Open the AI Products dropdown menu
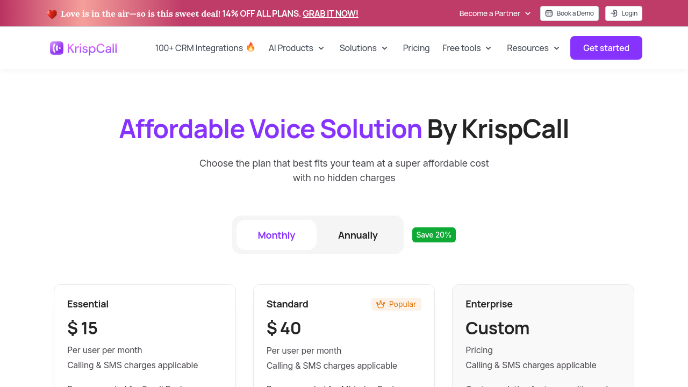This screenshot has height=387, width=688. point(297,48)
